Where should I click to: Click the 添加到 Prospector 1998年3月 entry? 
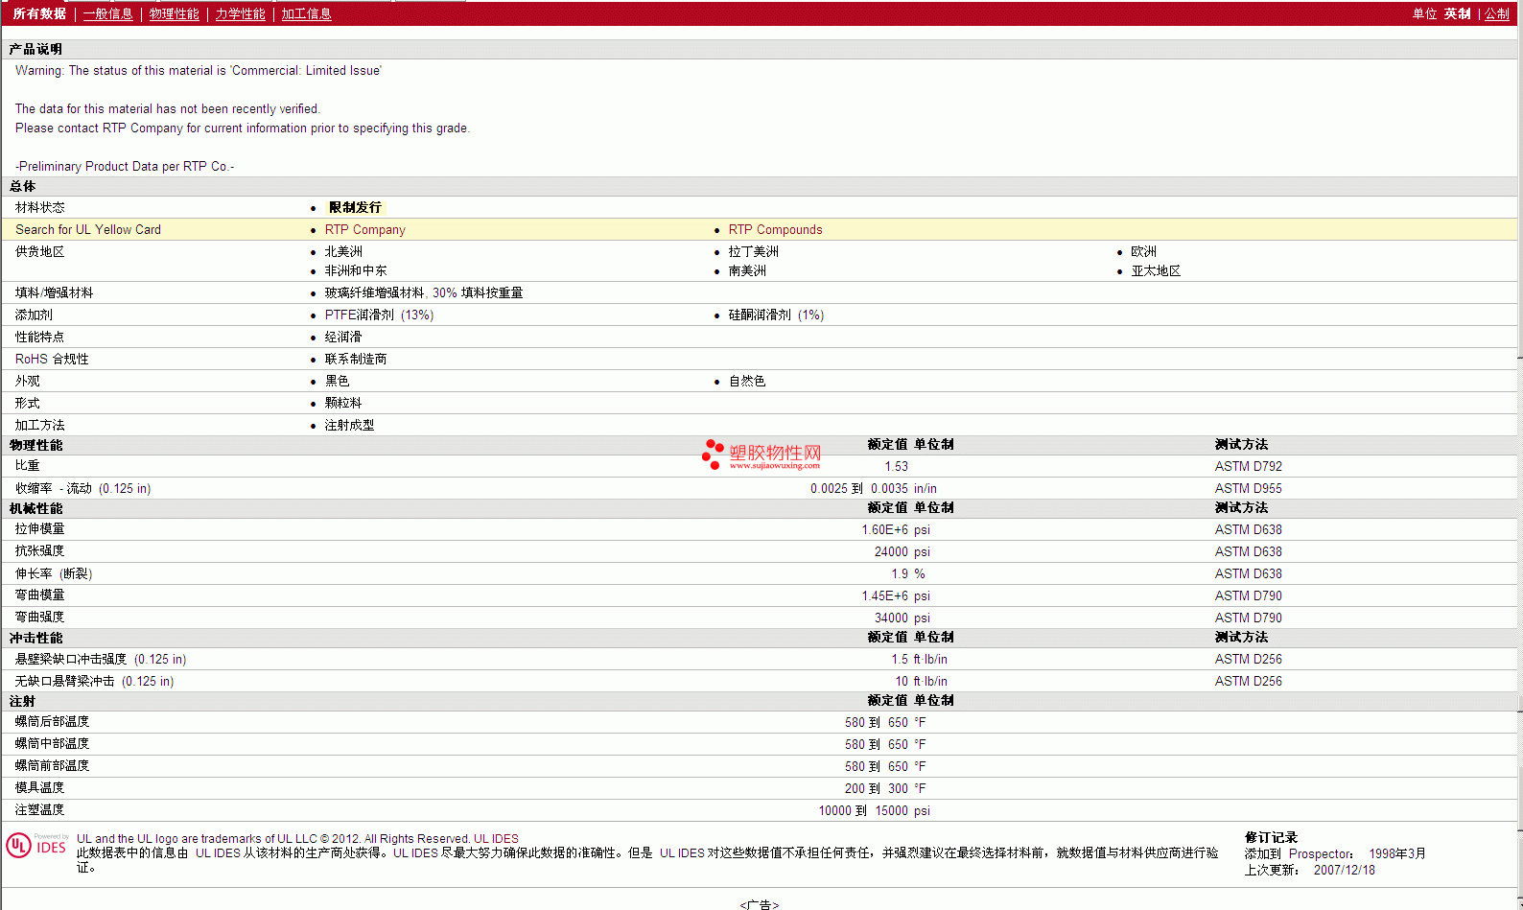point(1335,853)
